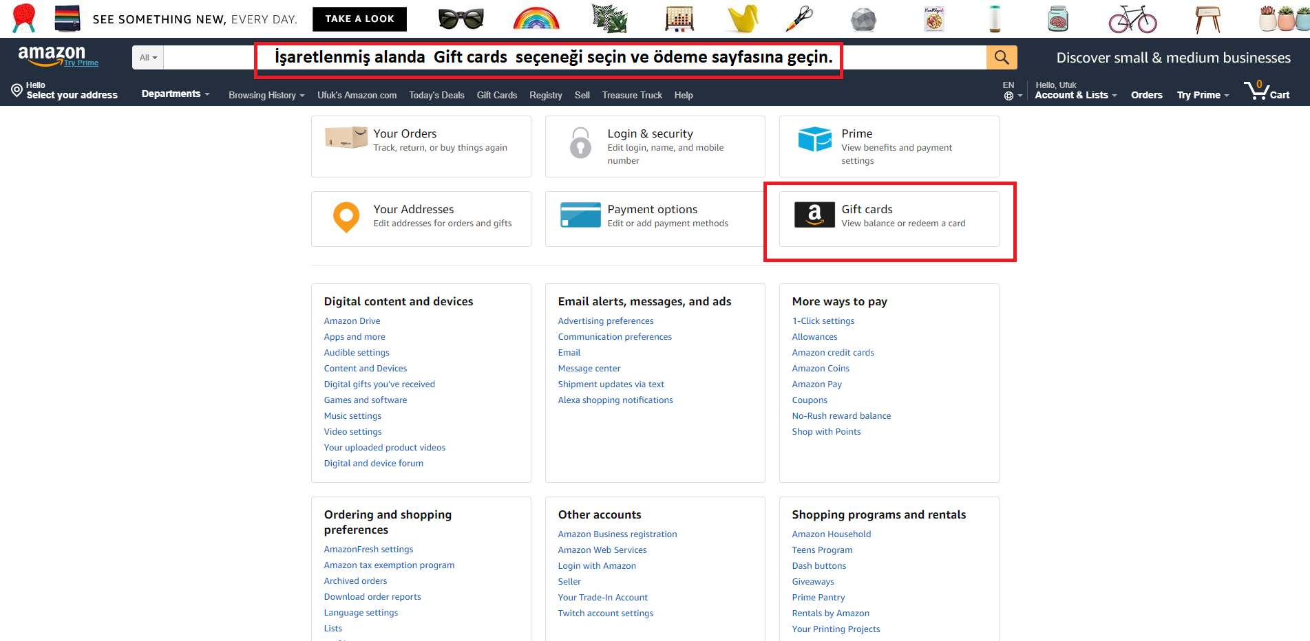1310x641 pixels.
Task: Open Language settings link
Action: [x=361, y=613]
